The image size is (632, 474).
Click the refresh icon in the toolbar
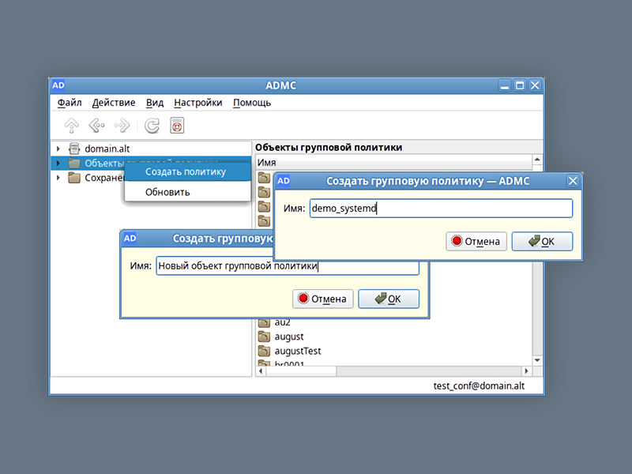click(x=152, y=126)
